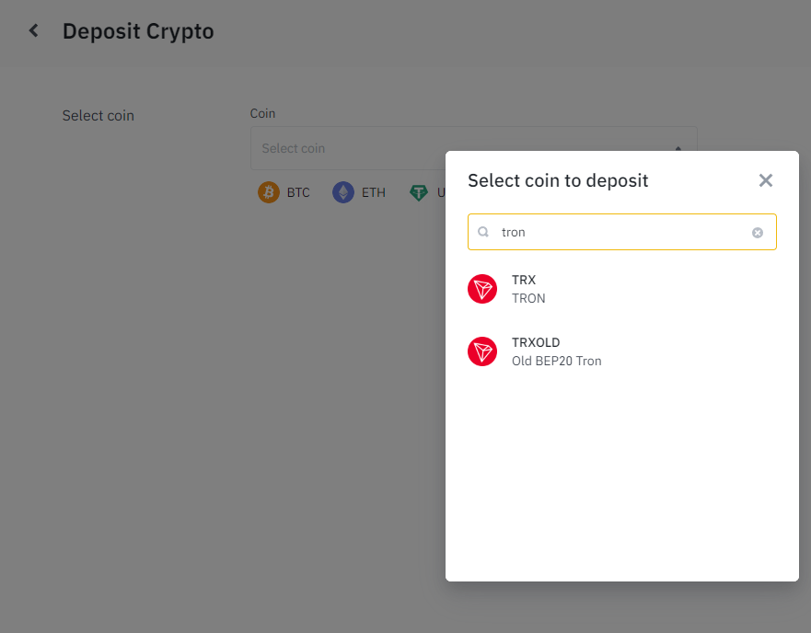
Task: Expand the Coin dropdown arrow
Action: tap(678, 148)
